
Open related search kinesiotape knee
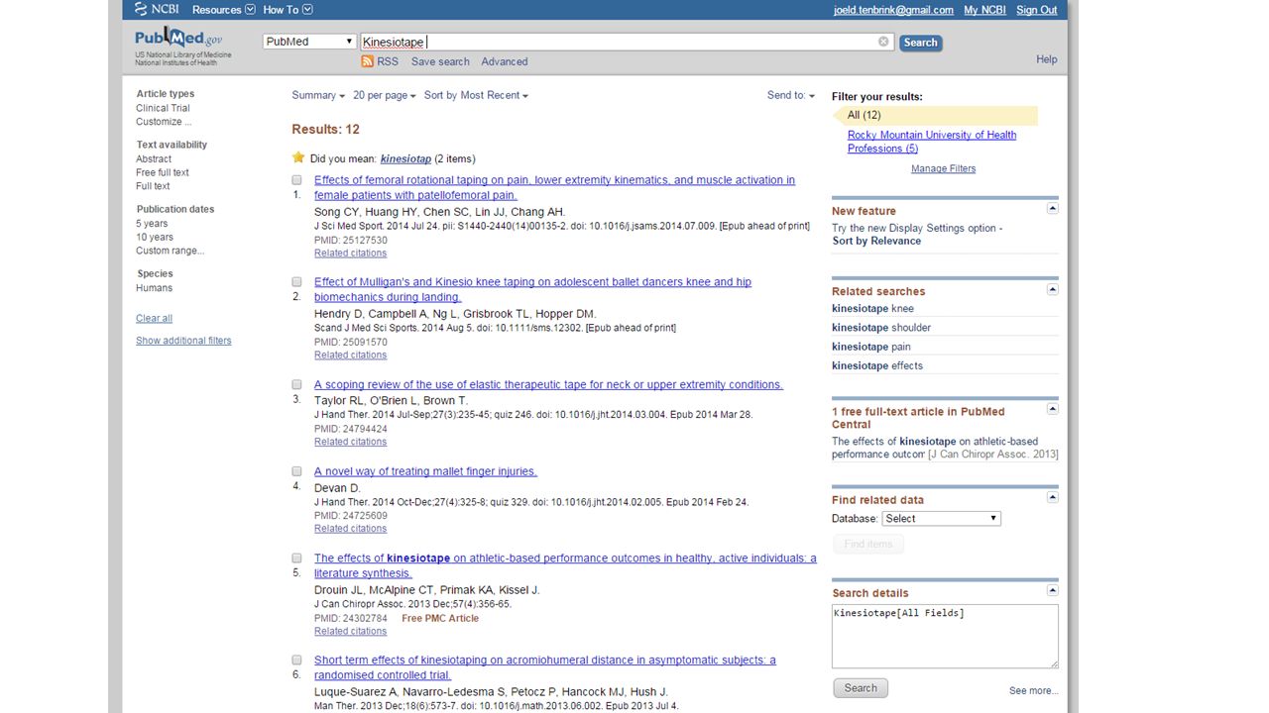tap(872, 308)
